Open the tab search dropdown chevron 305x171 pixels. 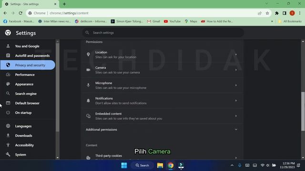point(266,3)
